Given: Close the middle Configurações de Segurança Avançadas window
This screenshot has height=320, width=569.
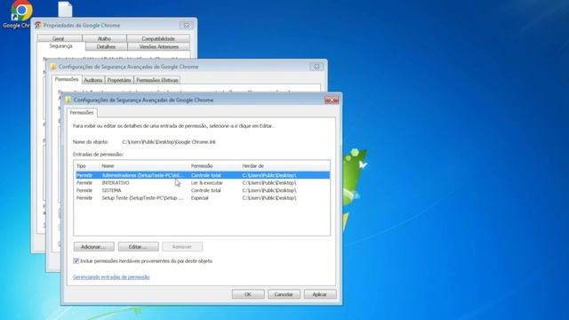Looking at the screenshot, I should 317,67.
